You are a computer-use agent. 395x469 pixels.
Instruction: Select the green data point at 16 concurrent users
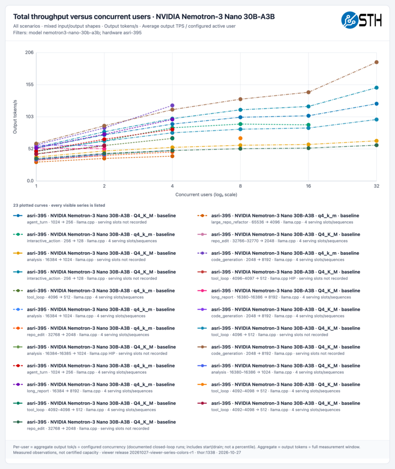(309, 125)
